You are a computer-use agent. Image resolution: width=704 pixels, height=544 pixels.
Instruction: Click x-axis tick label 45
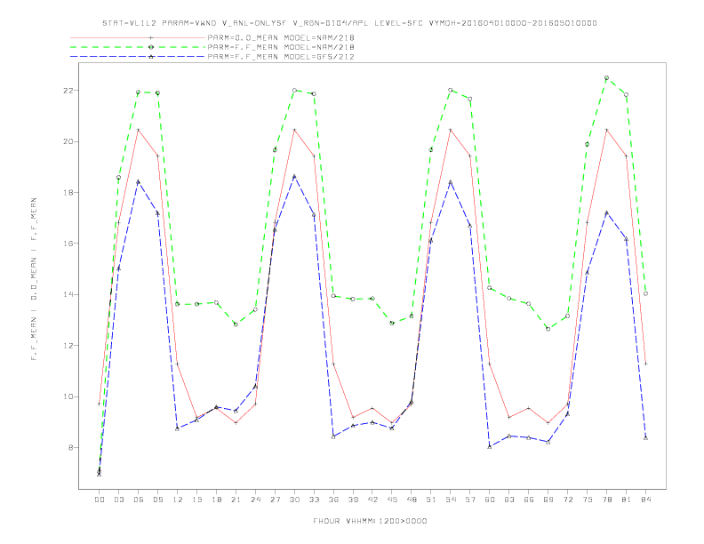(x=392, y=500)
